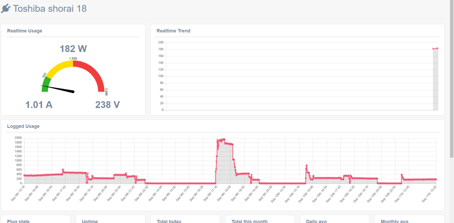
Task: Click the Sep 10th 16:06 spike in Logged Usage
Action: pyautogui.click(x=306, y=165)
